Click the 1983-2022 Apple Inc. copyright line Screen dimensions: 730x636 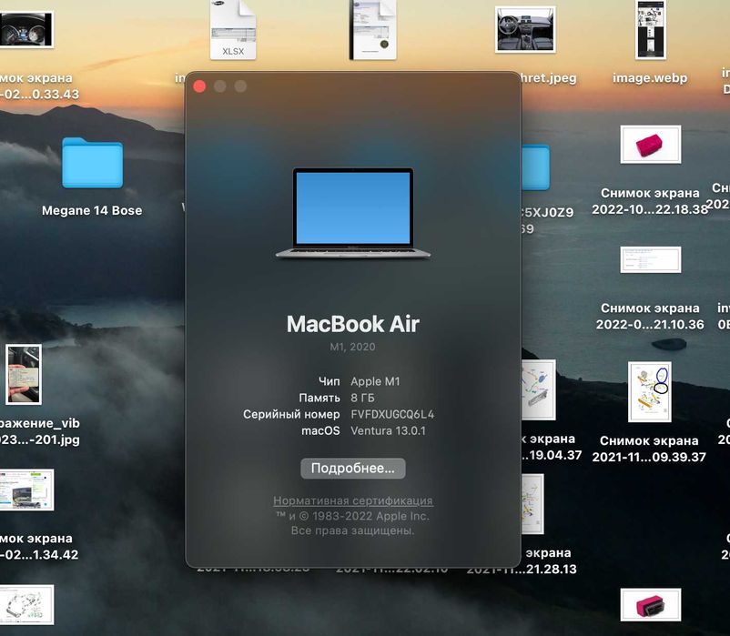[353, 516]
